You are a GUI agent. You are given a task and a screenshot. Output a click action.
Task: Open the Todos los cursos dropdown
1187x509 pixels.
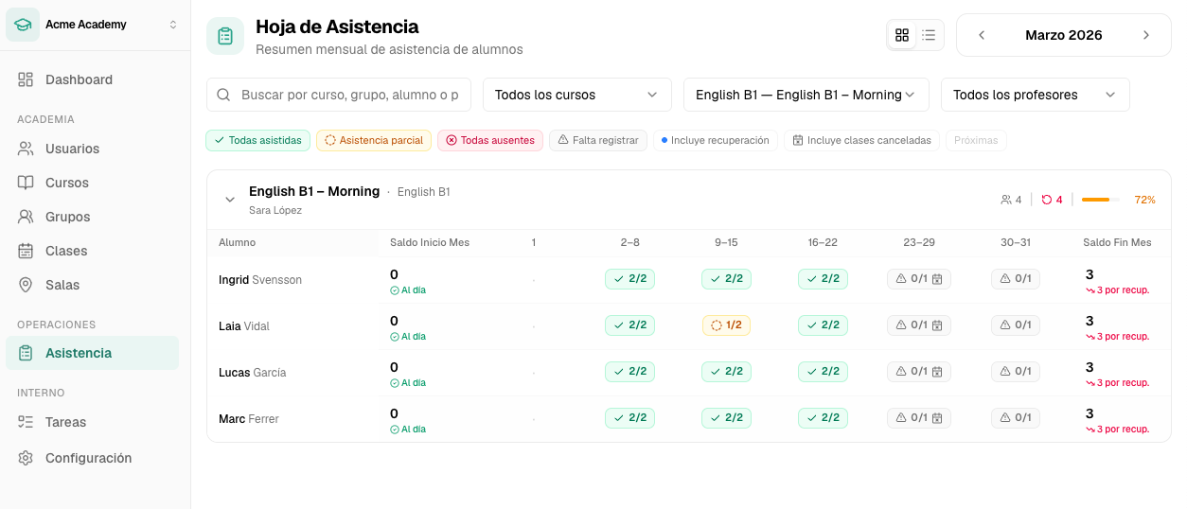(576, 95)
